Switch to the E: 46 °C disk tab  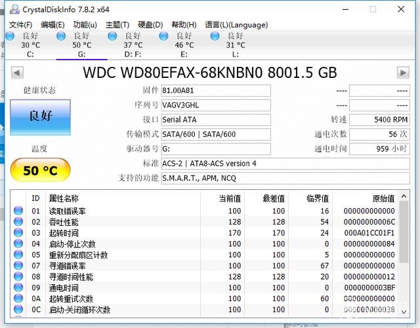point(184,45)
